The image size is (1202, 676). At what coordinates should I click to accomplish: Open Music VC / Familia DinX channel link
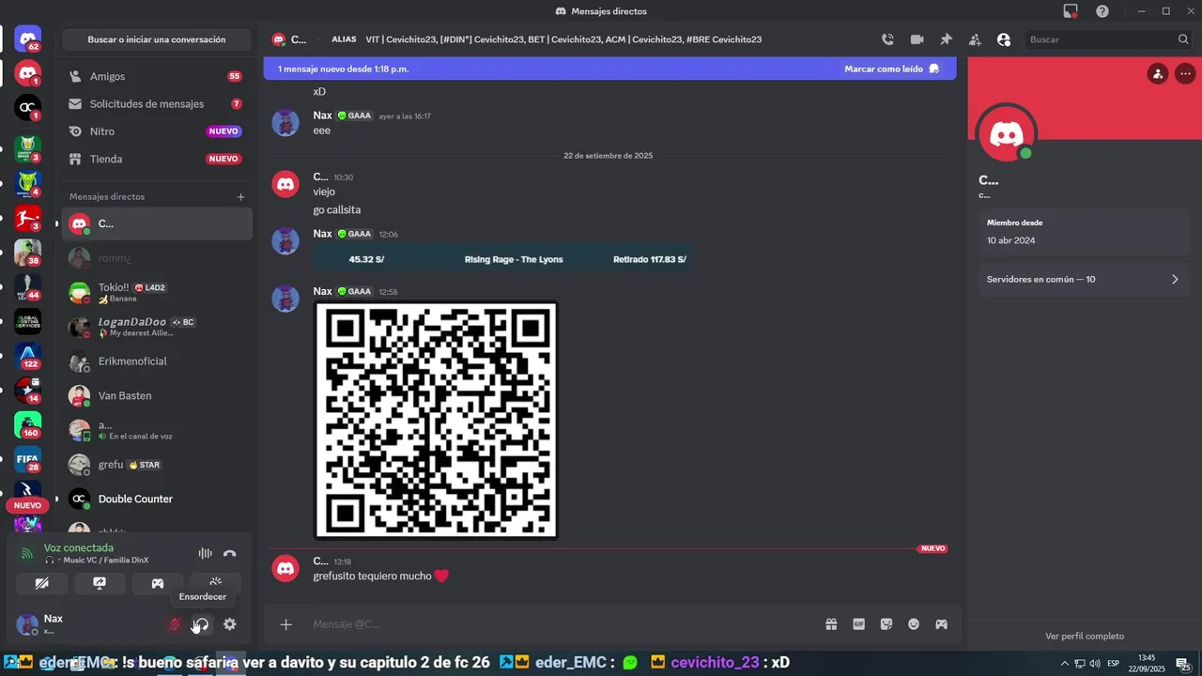tap(105, 561)
